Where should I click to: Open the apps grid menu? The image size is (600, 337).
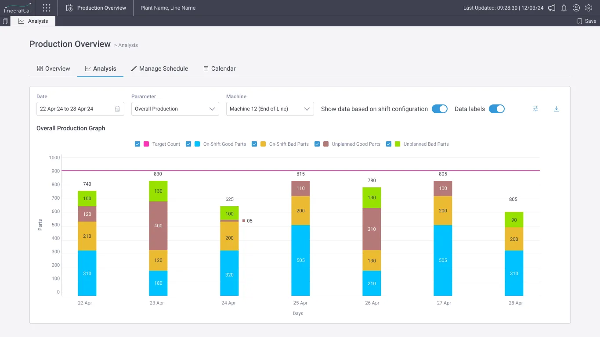point(47,8)
